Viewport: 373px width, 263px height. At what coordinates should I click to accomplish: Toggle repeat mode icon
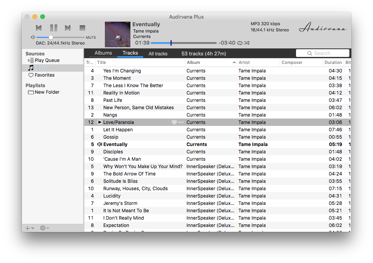tap(240, 43)
